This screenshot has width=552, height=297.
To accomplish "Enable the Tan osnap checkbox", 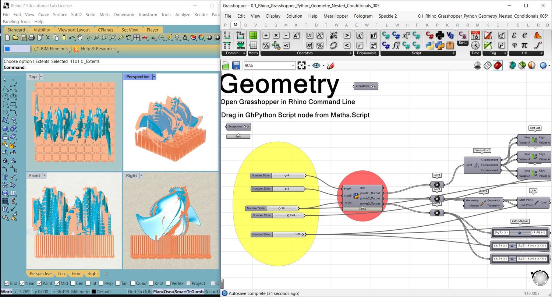I will tap(117, 283).
